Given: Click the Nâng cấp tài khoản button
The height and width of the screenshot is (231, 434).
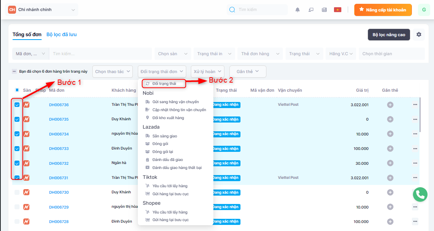Looking at the screenshot, I should [x=383, y=10].
